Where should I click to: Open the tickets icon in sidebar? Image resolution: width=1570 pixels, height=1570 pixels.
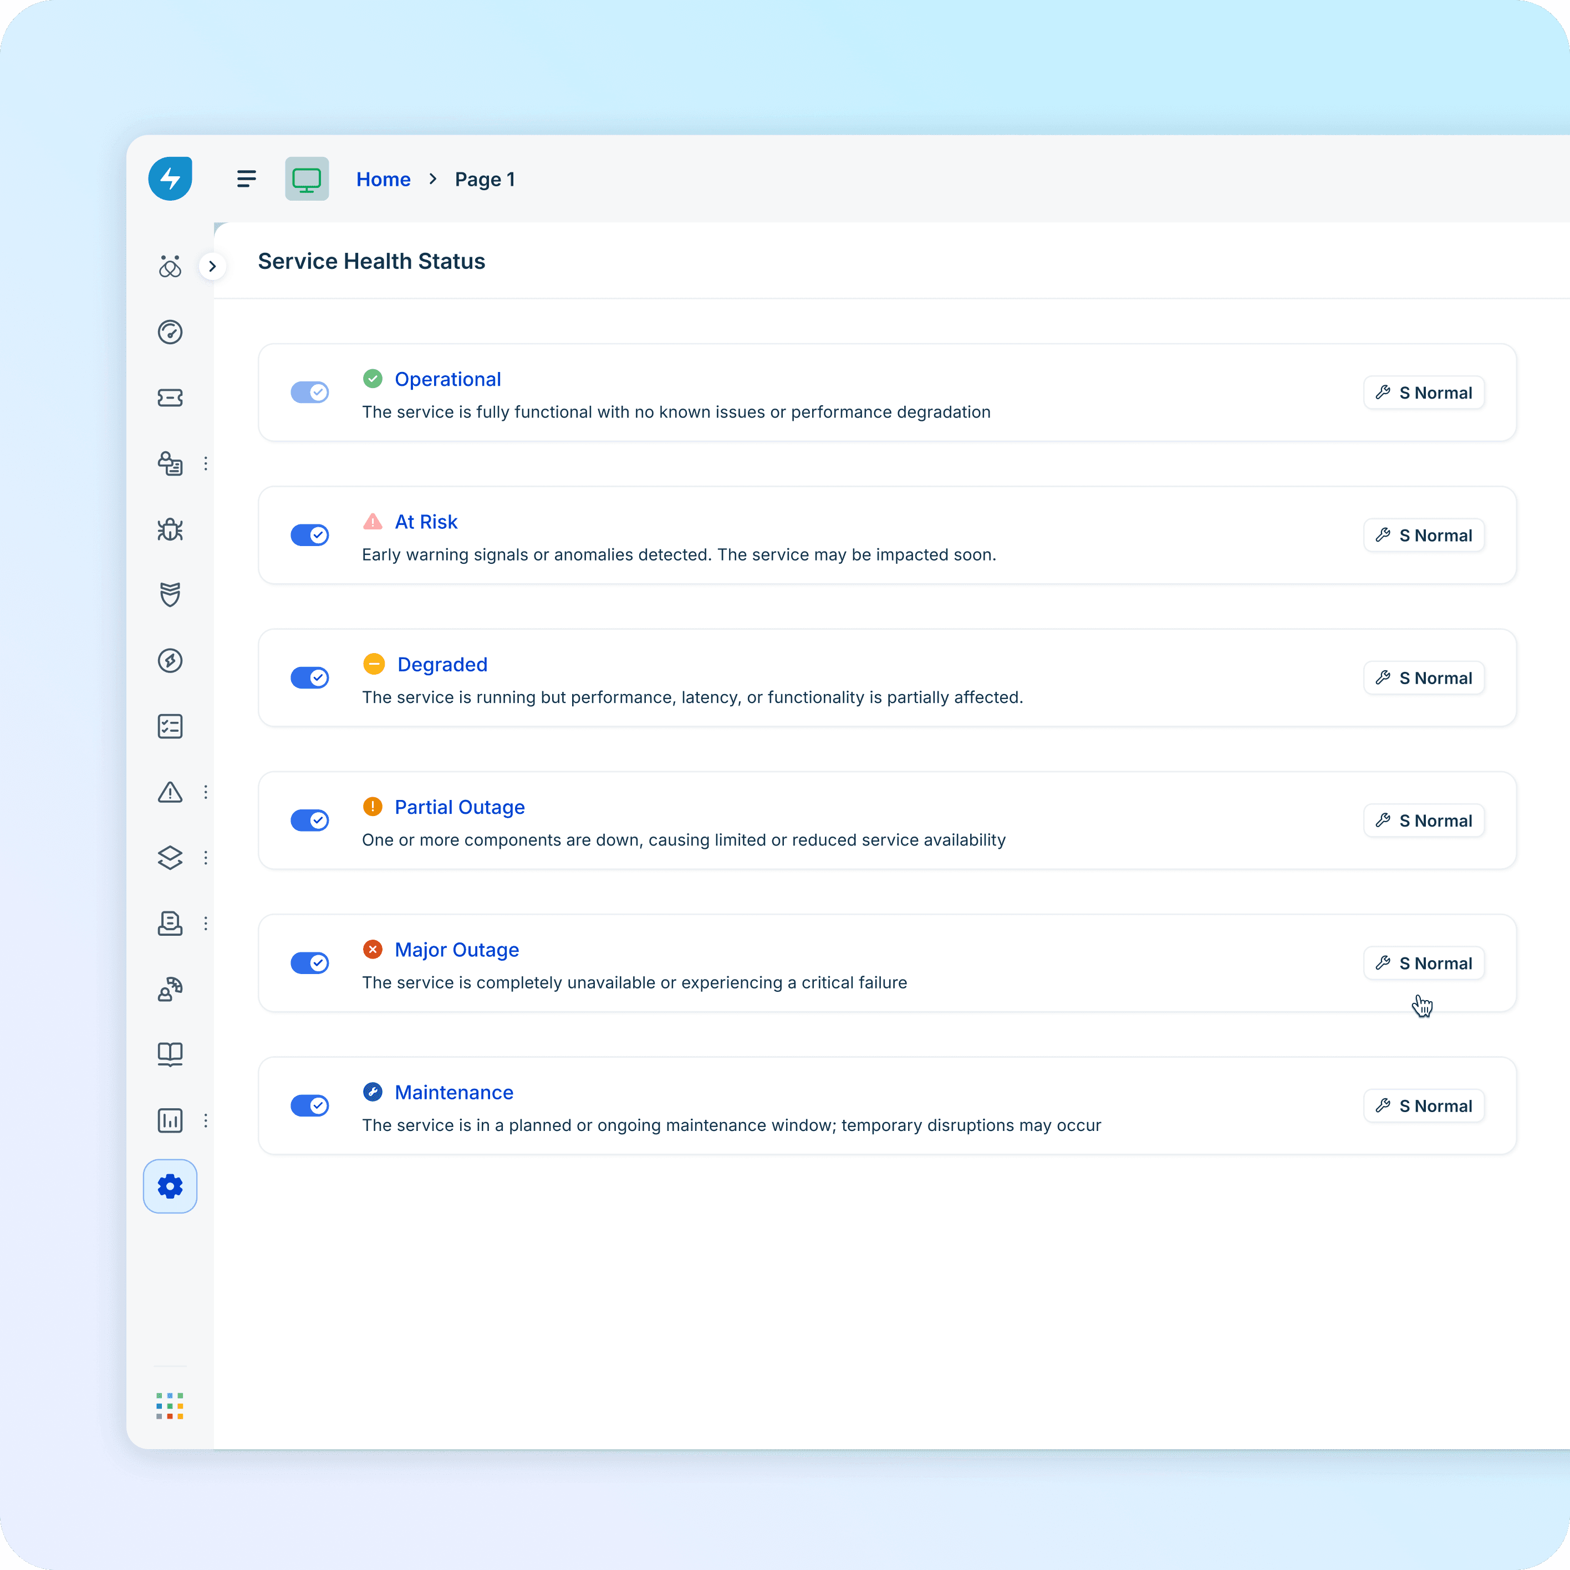point(170,397)
